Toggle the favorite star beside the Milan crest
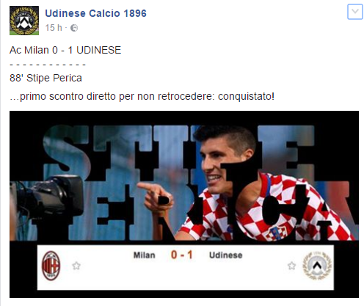The width and height of the screenshot is (364, 306). click(76, 266)
